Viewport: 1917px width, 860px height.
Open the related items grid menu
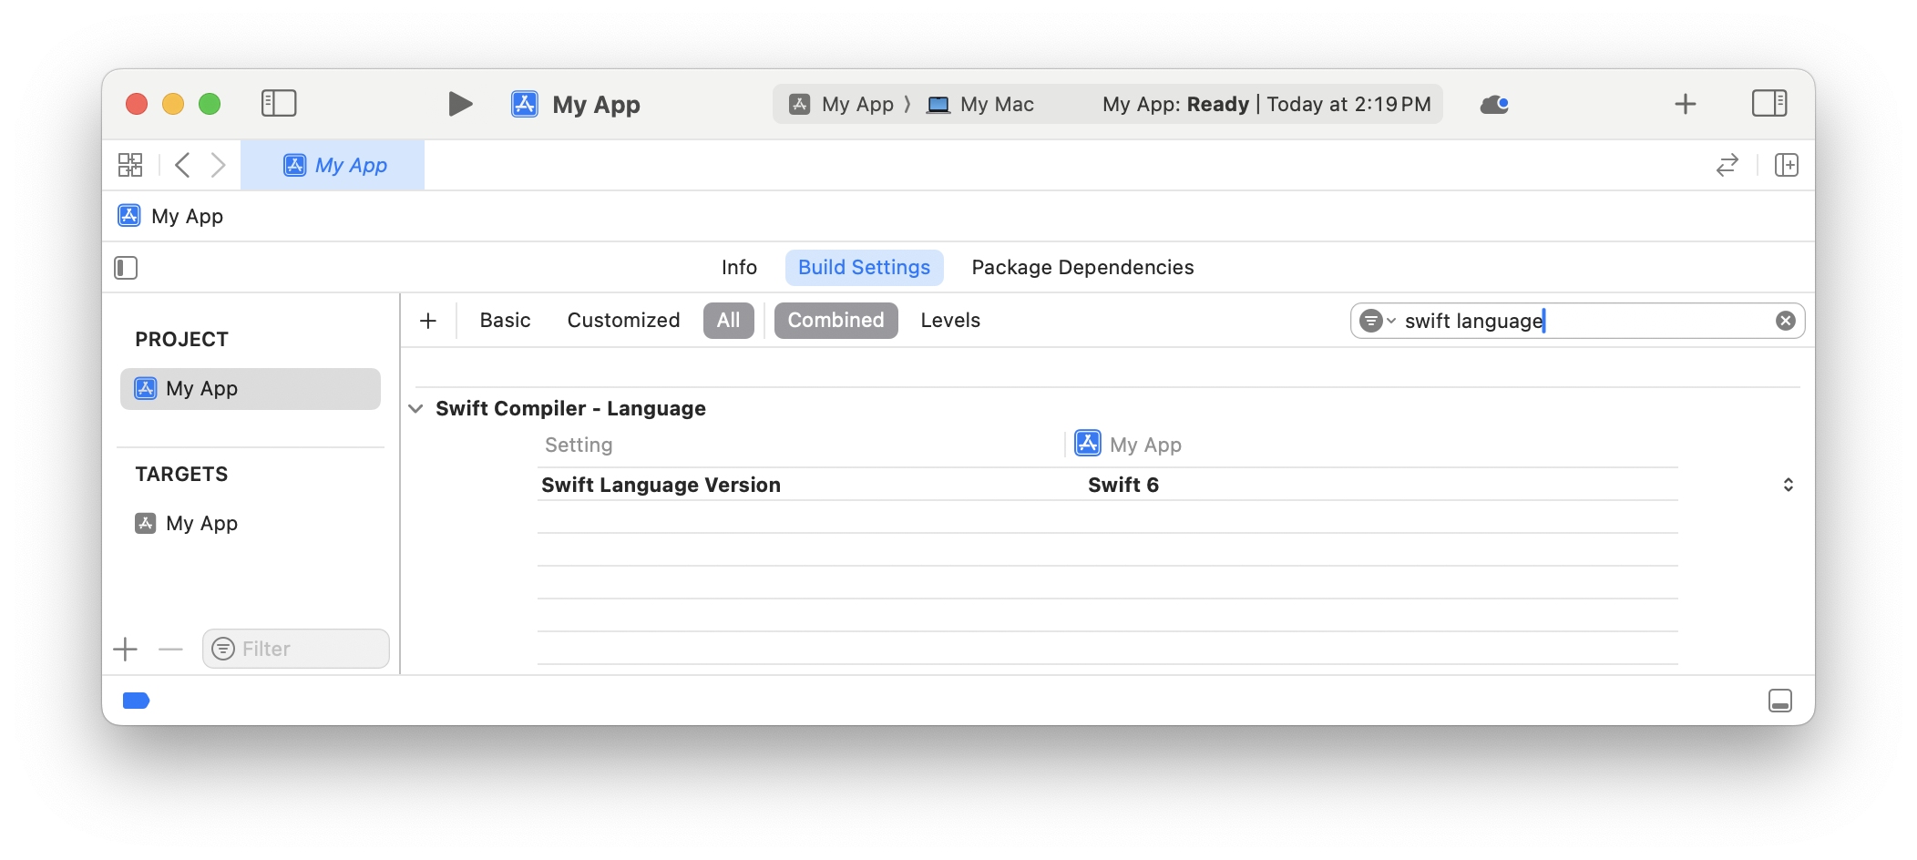pos(130,165)
